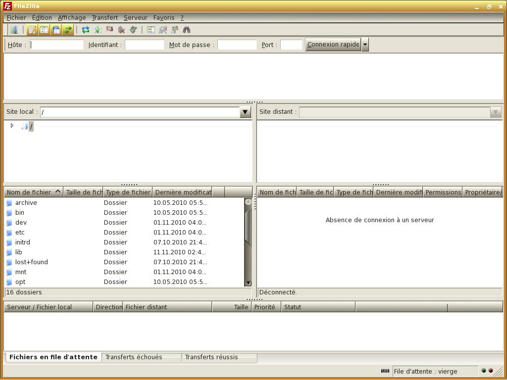This screenshot has height=380, width=507.
Task: Click the sort arrow on Nom de fichier column
Action: [58, 191]
